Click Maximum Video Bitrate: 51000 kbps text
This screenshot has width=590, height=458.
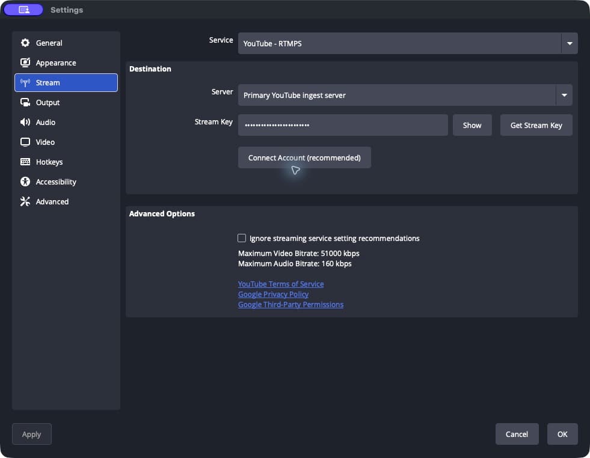coord(299,253)
